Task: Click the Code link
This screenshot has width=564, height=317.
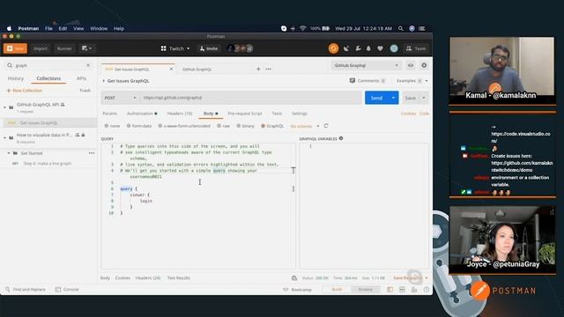Action: pyautogui.click(x=424, y=114)
